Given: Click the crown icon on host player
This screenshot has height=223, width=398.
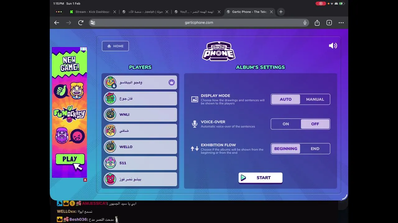Looking at the screenshot, I should 172,82.
